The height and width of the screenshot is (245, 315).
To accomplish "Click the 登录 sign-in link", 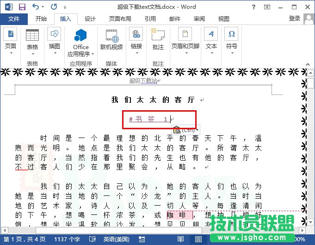I will tap(294, 19).
